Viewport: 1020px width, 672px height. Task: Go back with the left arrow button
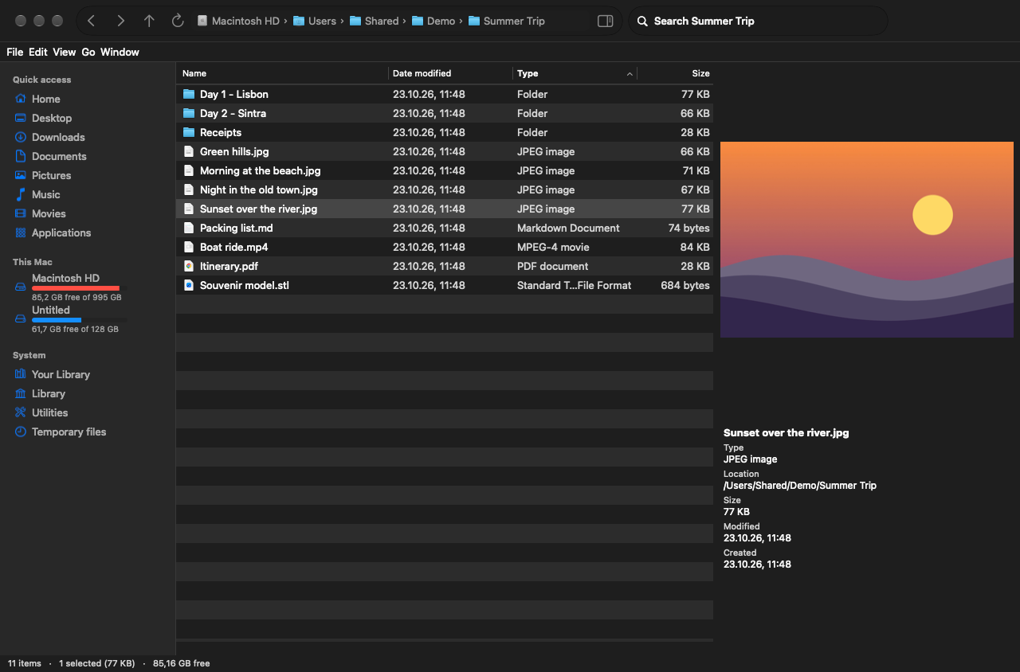coord(91,21)
